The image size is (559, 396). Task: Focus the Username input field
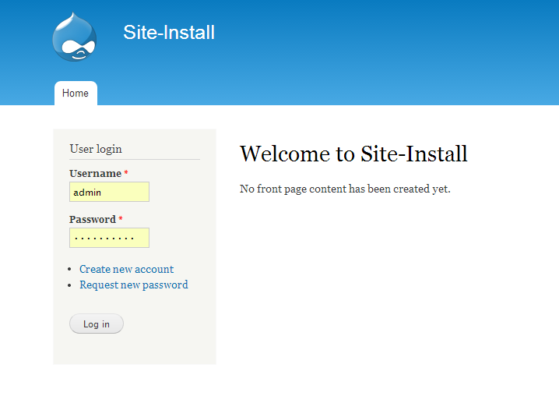(110, 192)
